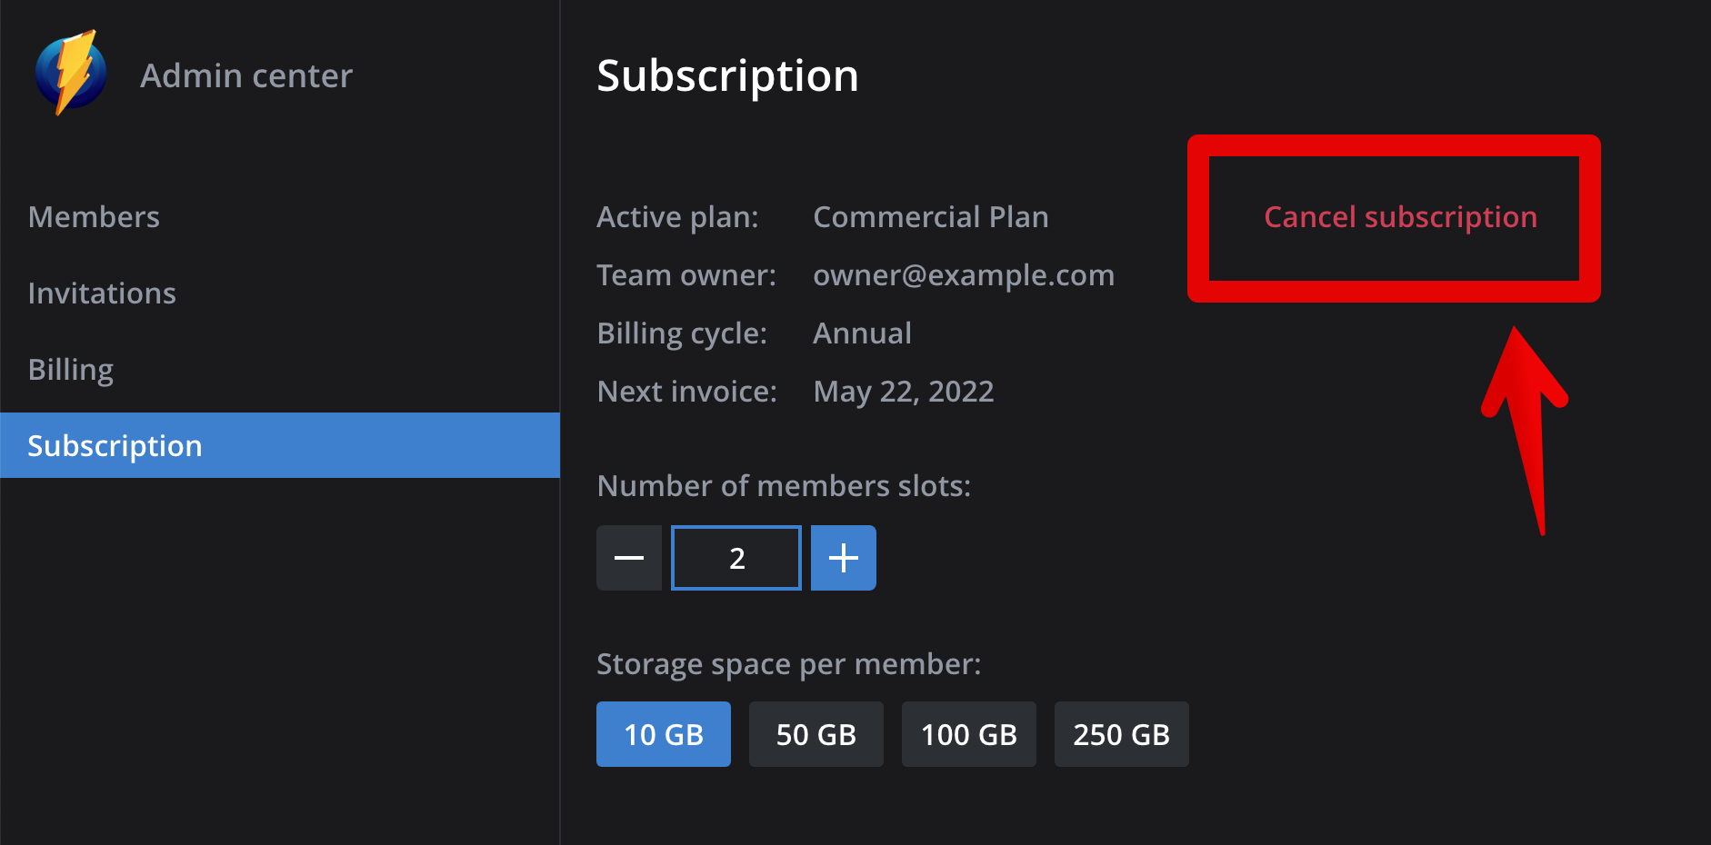Decrease member slots with minus button
This screenshot has height=845, width=1711.
[629, 558]
